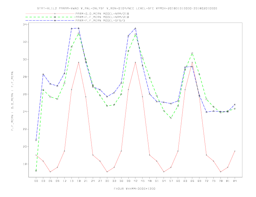The image size is (256, 197).
Task: Click y-axis tick label 30
Action: point(25,59)
